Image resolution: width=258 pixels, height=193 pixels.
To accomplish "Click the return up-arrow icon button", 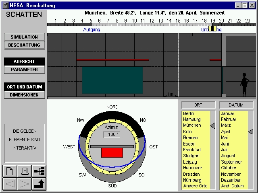I will tap(39, 184).
